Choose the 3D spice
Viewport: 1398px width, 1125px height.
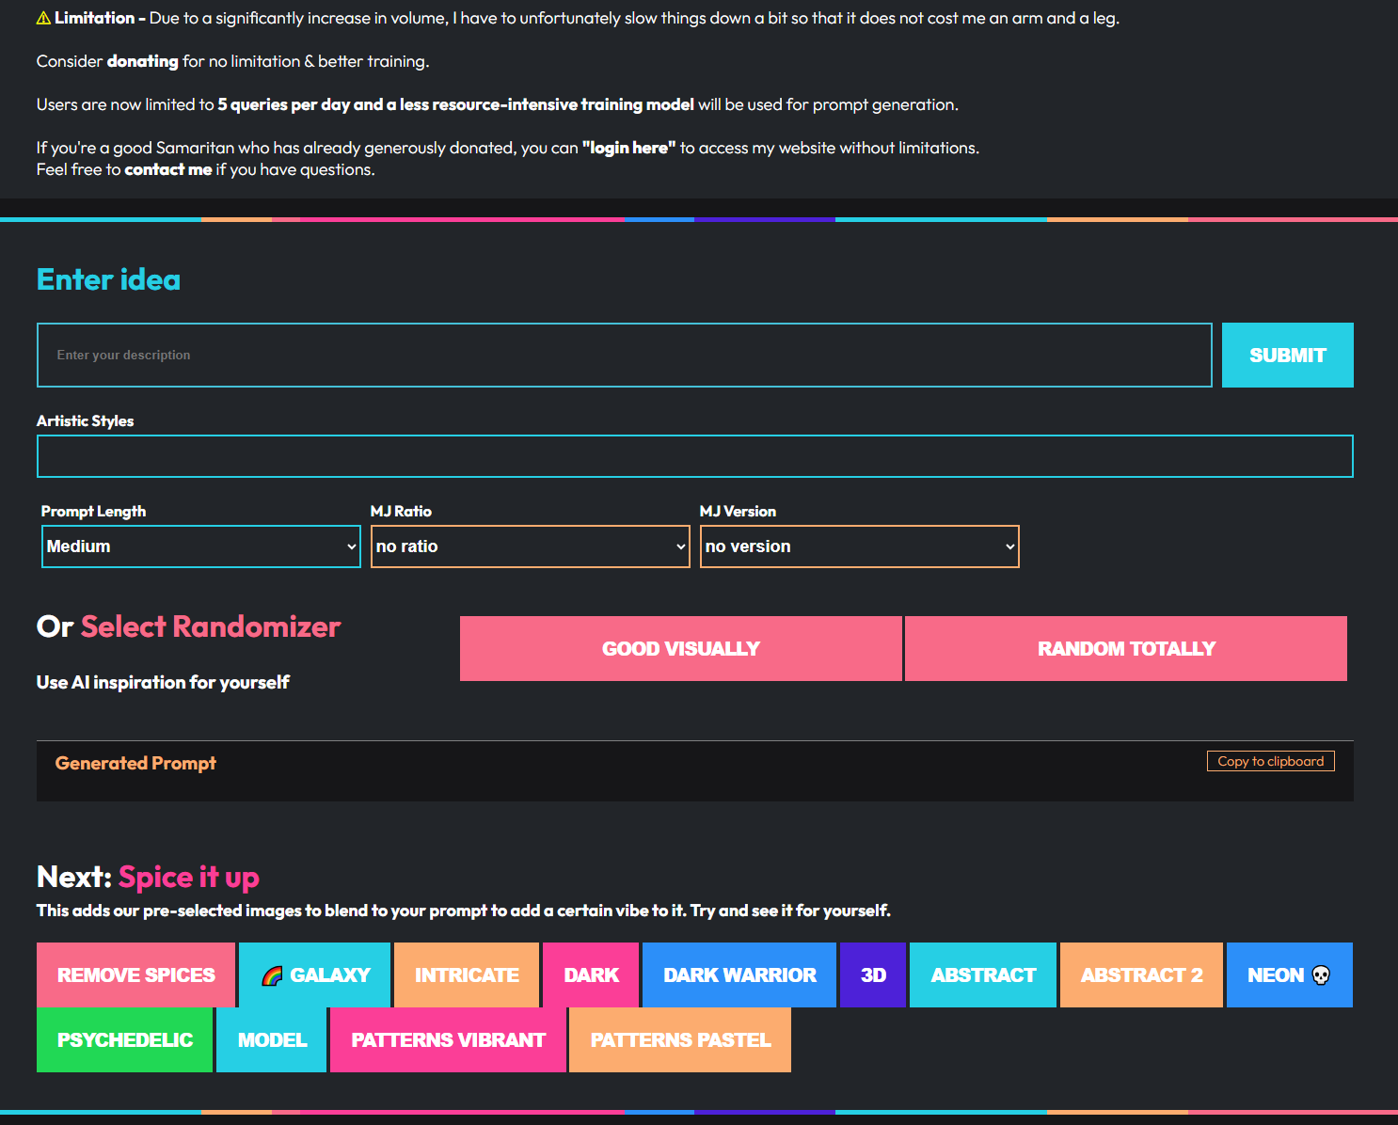pos(873,974)
